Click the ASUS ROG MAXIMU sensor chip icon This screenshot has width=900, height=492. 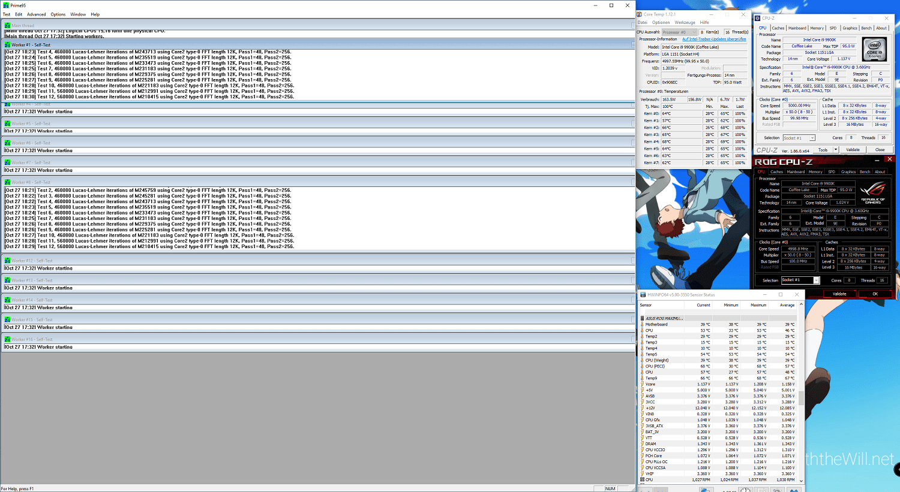click(642, 318)
